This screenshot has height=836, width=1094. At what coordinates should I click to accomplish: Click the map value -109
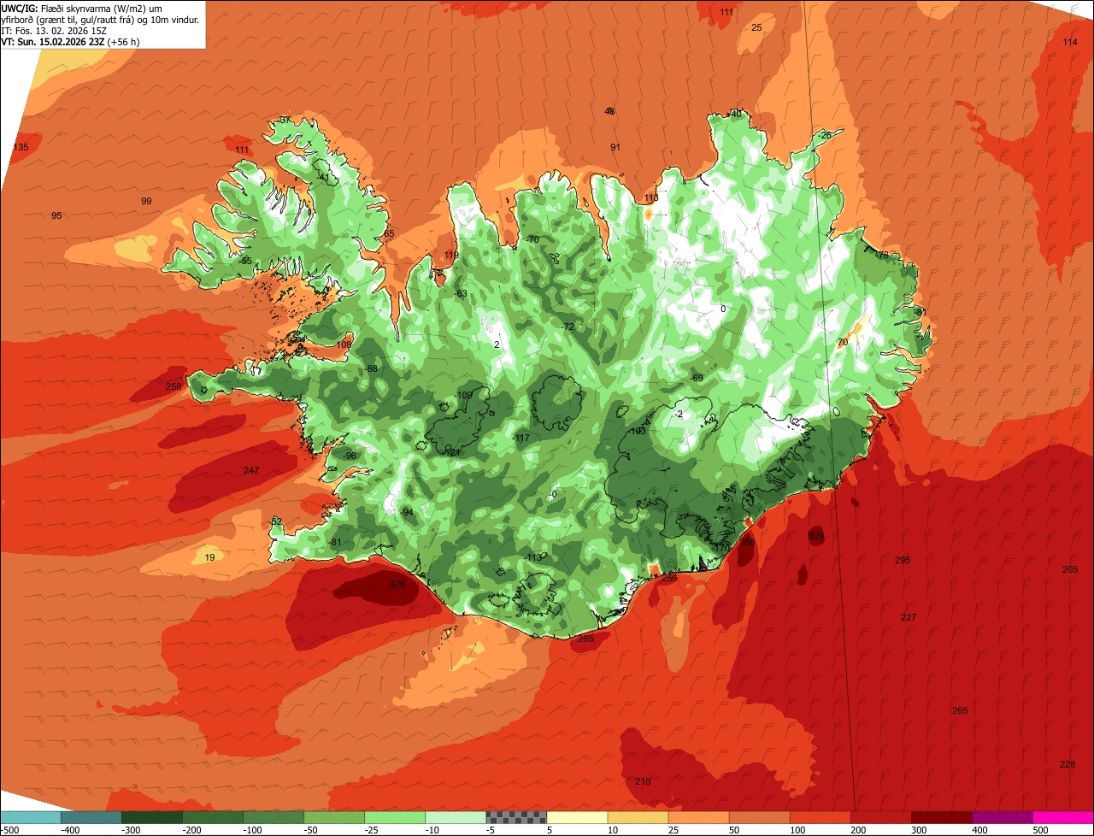click(464, 396)
